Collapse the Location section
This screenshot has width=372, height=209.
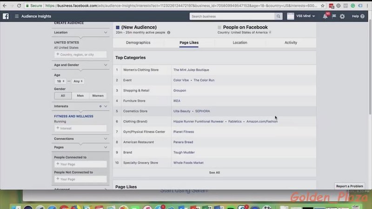pos(106,32)
